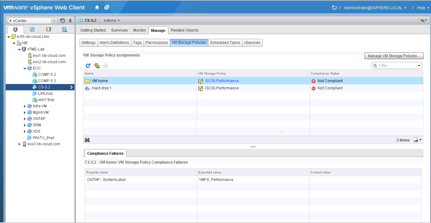Click the ONTAP - SystemLabel property row
Screen dimensions: 431x223
253,180
